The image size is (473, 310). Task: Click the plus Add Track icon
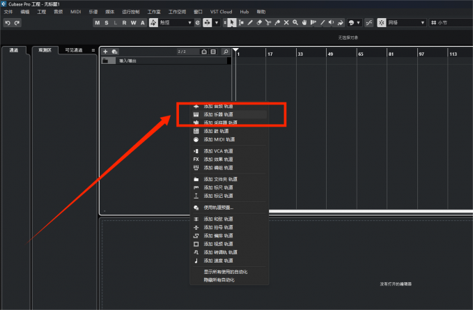tap(105, 52)
